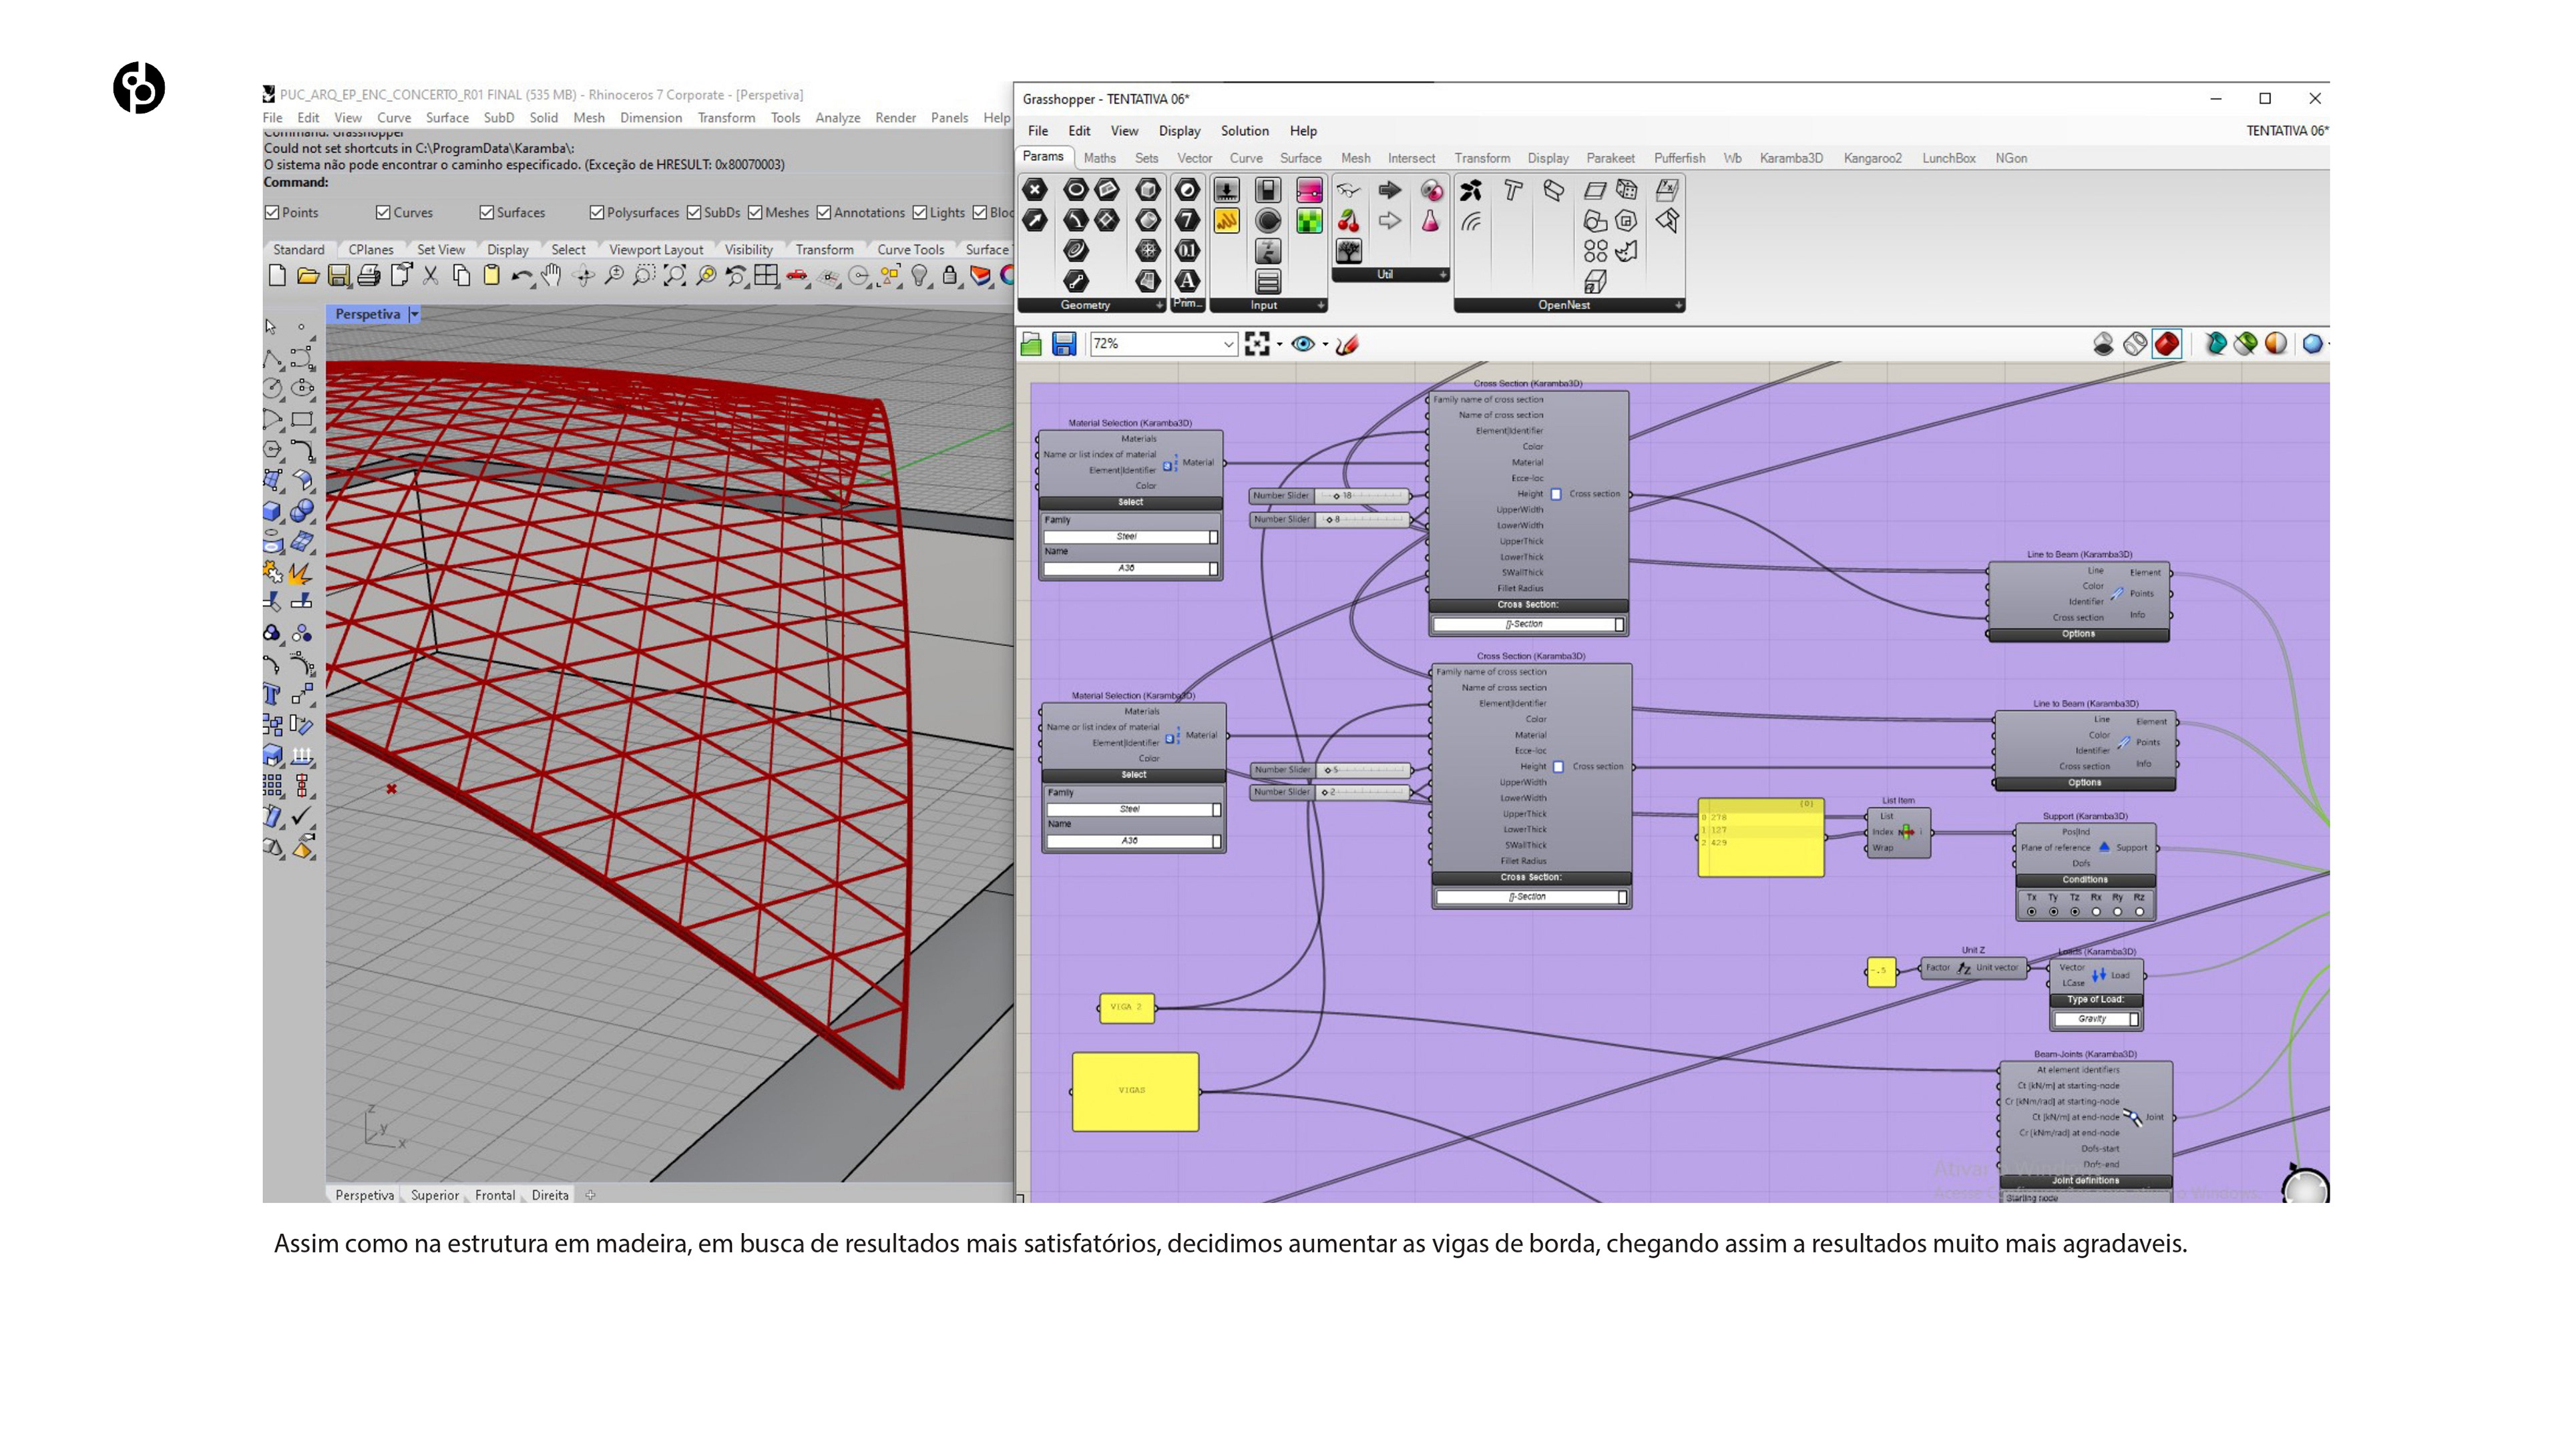Open the Solution menu in Grasshopper
This screenshot has height=1442, width=2564.
(x=1244, y=130)
